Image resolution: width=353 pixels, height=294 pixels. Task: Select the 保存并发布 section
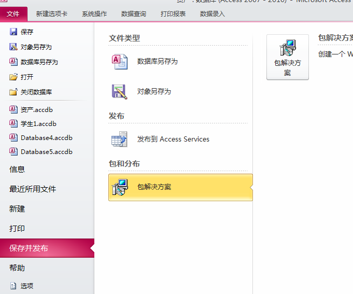(47, 248)
